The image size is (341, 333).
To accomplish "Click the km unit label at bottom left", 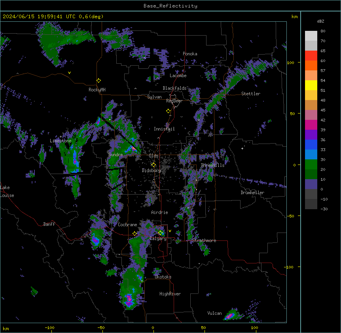I will (6, 329).
